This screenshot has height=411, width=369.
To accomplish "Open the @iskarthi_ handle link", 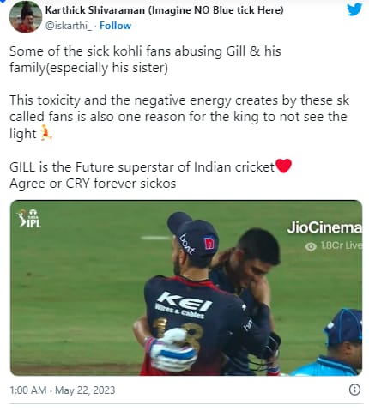I will click(69, 26).
